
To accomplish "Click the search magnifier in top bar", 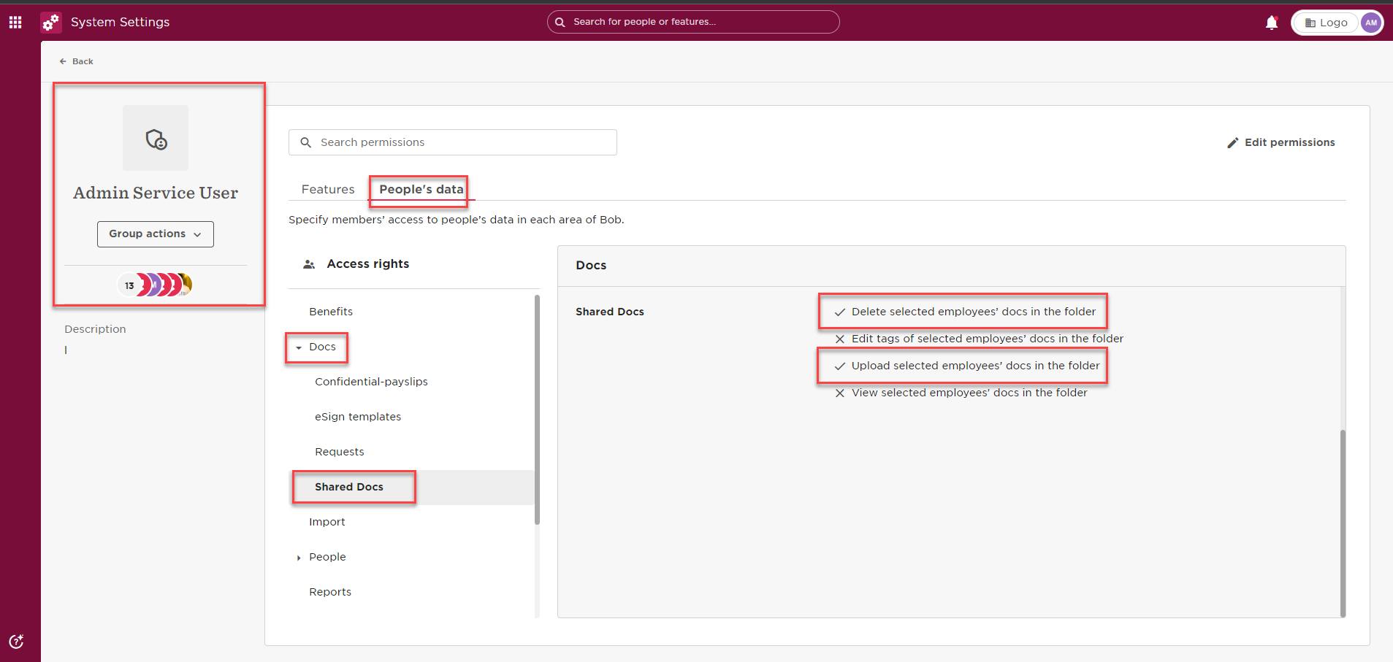I will [560, 22].
